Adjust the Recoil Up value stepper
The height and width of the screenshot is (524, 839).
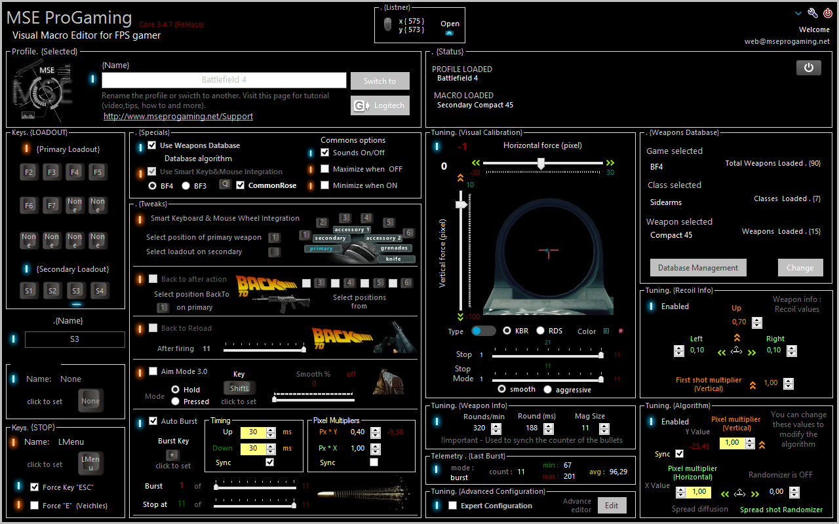[x=757, y=323]
